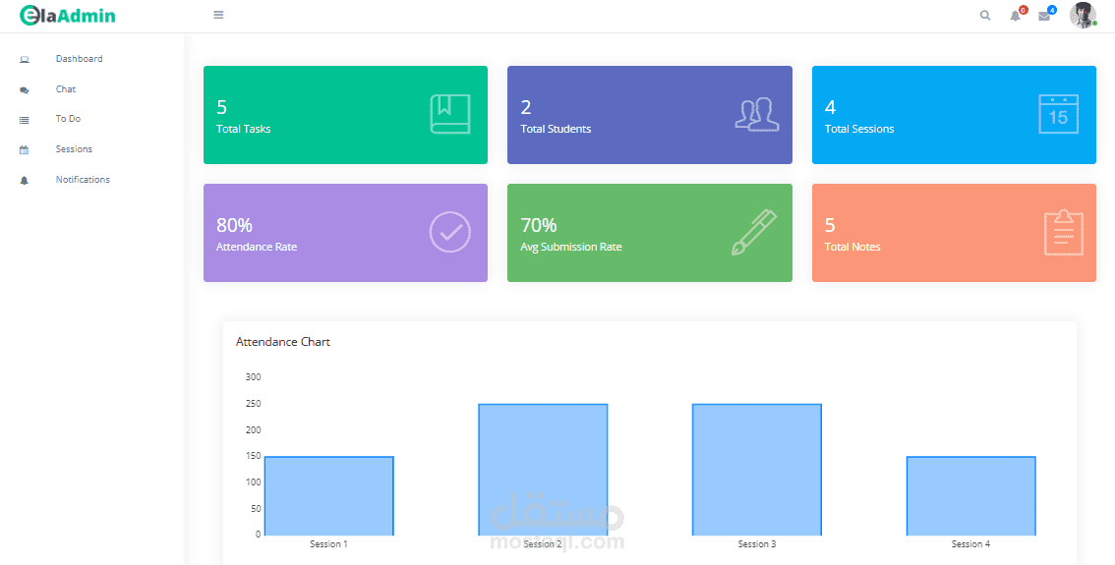
Task: Click the calendar 15 icon on Total Sessions
Action: (1058, 114)
